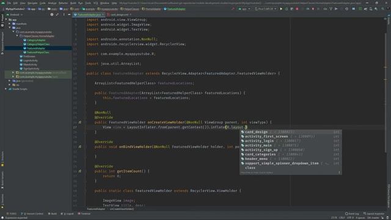Open the Event Log

pyautogui.click(x=352, y=214)
